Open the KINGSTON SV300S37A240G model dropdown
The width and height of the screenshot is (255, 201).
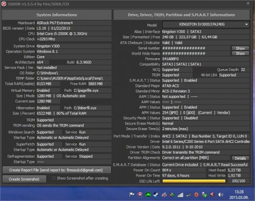coord(206,24)
